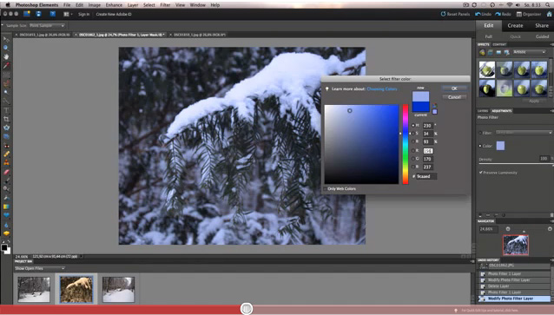Click the Undo button in top bar
The width and height of the screenshot is (554, 315).
(483, 14)
